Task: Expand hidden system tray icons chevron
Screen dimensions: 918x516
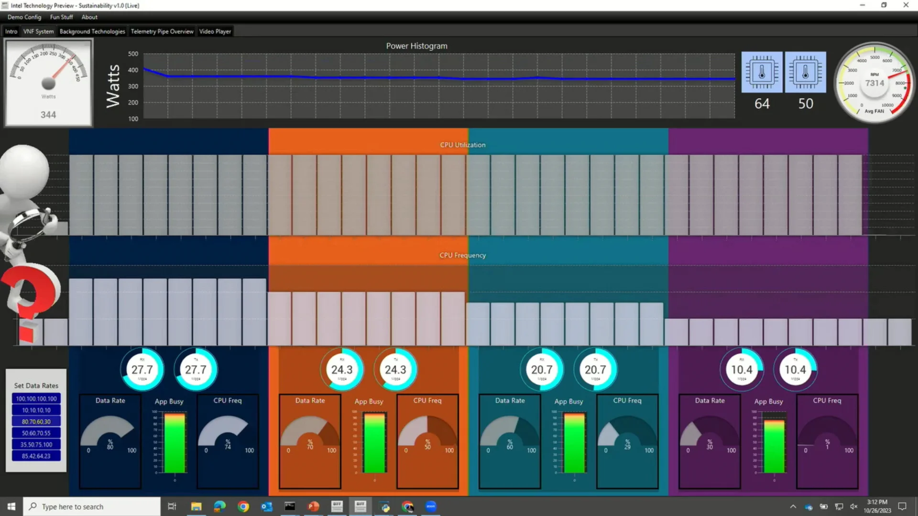Action: (x=793, y=506)
